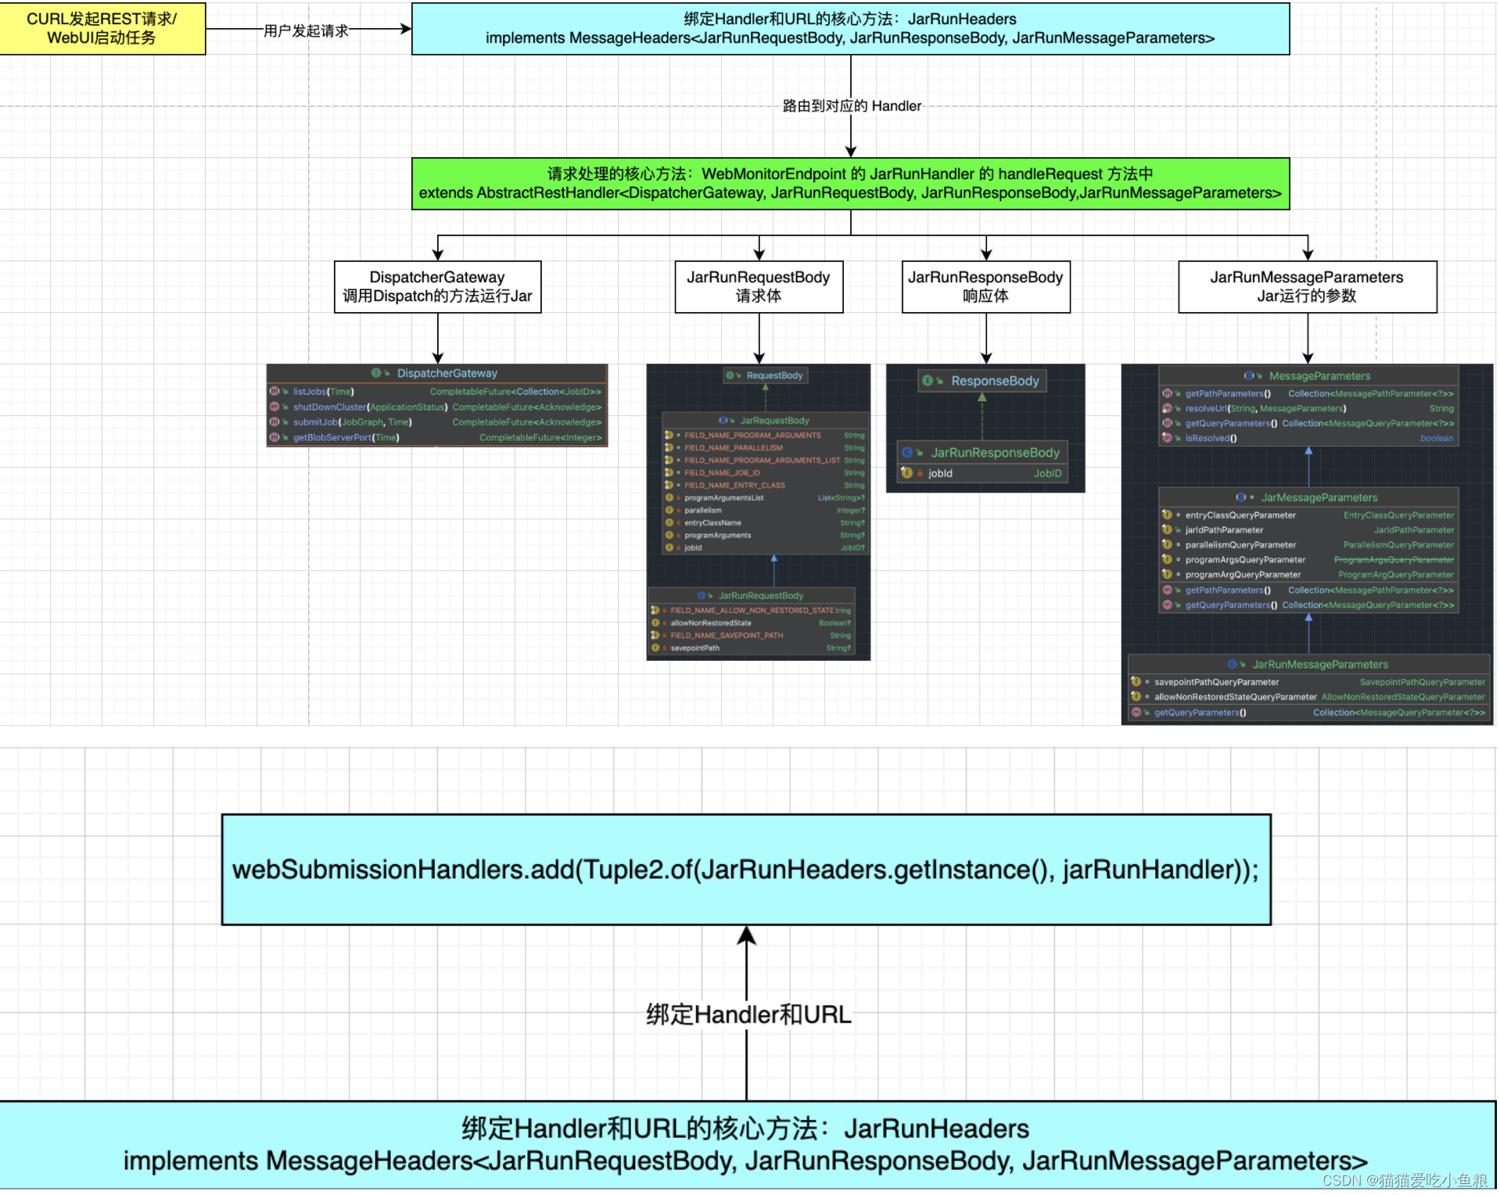Viewport: 1500px width, 1195px height.
Task: Click the 绑定Handler和URL arrow label
Action: pyautogui.click(x=748, y=1015)
